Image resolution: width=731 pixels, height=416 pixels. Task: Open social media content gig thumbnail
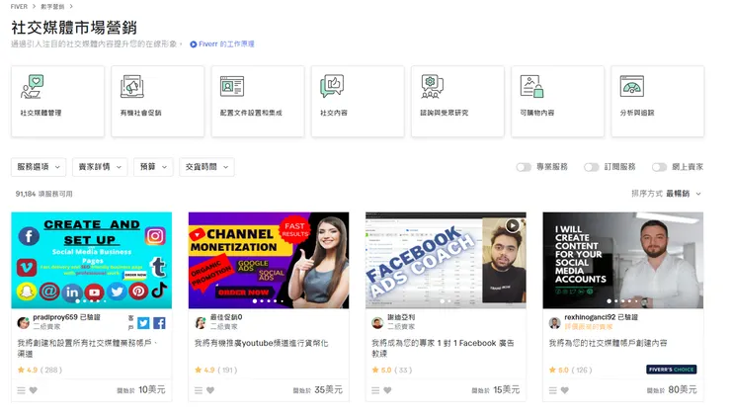pos(623,260)
